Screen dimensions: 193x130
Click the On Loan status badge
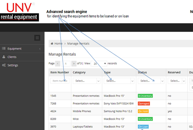pyautogui.click(x=143, y=127)
